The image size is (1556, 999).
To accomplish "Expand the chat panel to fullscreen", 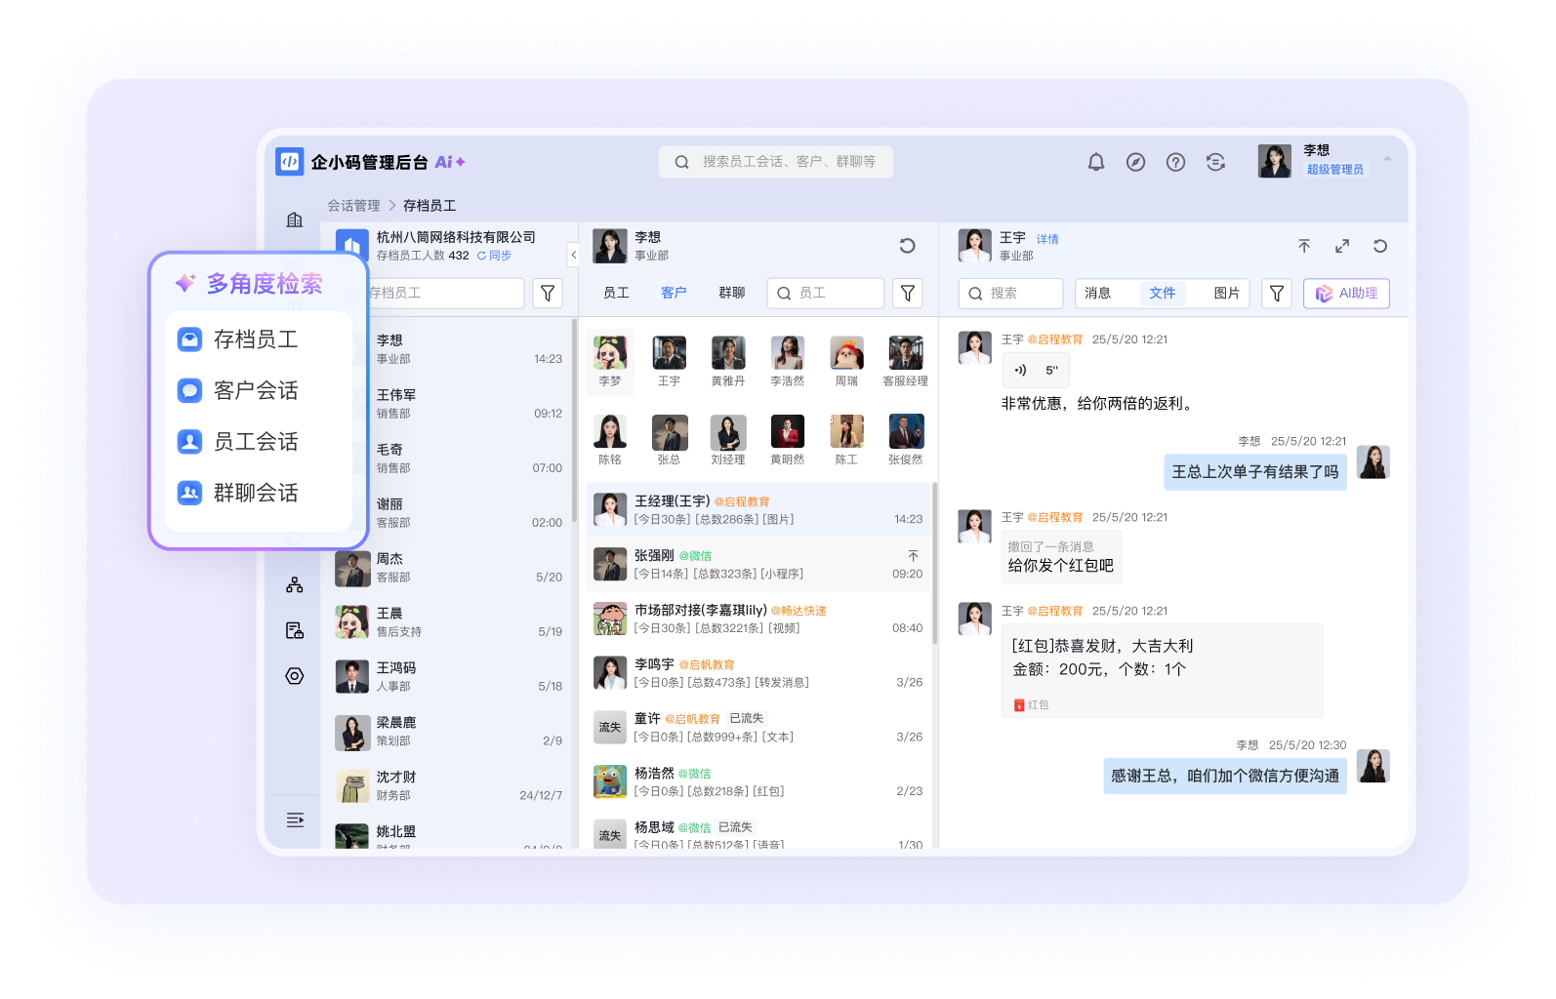I will coord(1342,246).
